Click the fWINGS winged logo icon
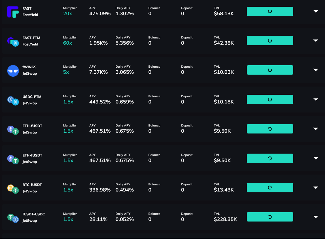 [x=13, y=71]
